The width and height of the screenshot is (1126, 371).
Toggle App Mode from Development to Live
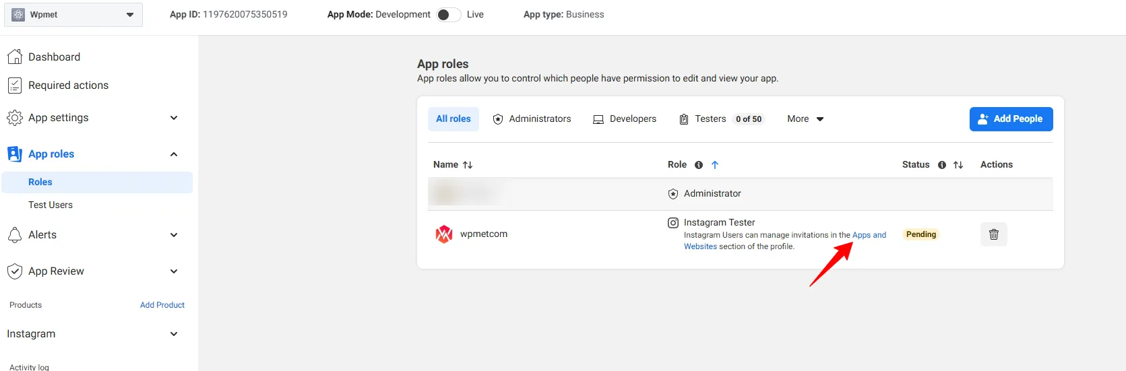click(448, 15)
